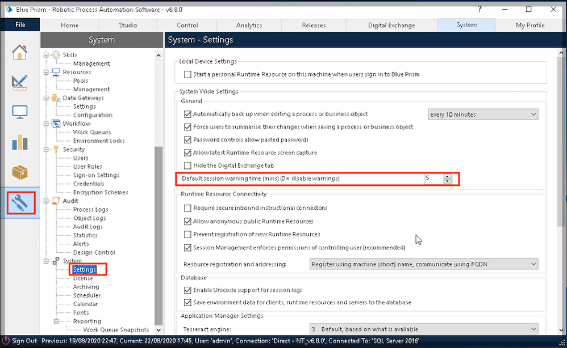567x348 pixels.
Task: Click the settings panel scroll down arrow
Action: 561,330
